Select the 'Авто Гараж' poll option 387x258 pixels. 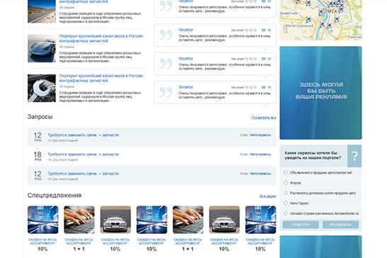pyautogui.click(x=286, y=203)
